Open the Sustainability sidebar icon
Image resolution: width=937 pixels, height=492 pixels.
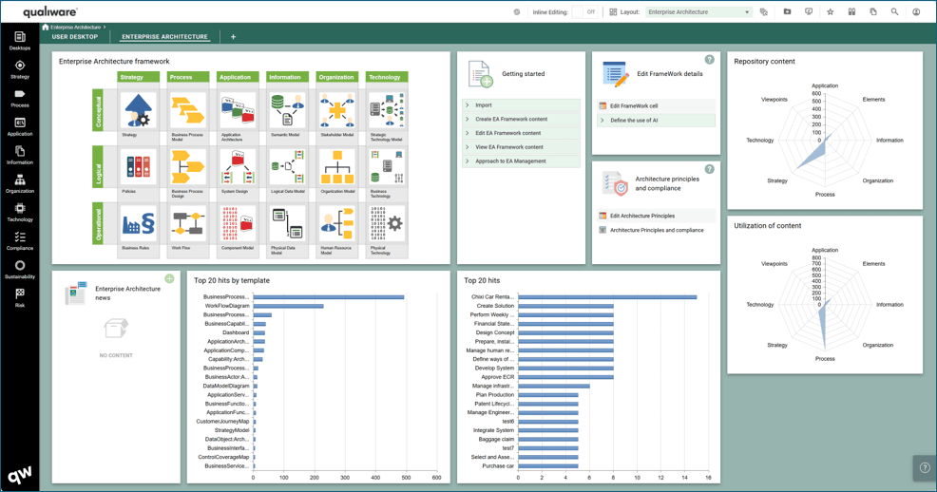[x=19, y=269]
